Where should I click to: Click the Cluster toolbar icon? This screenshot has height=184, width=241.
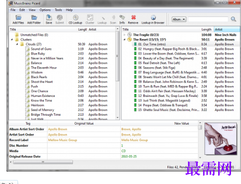click(x=90, y=17)
